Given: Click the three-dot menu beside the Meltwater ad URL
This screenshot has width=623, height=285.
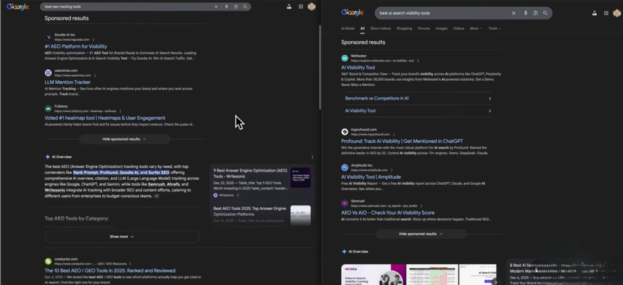Looking at the screenshot, I should pos(417,61).
